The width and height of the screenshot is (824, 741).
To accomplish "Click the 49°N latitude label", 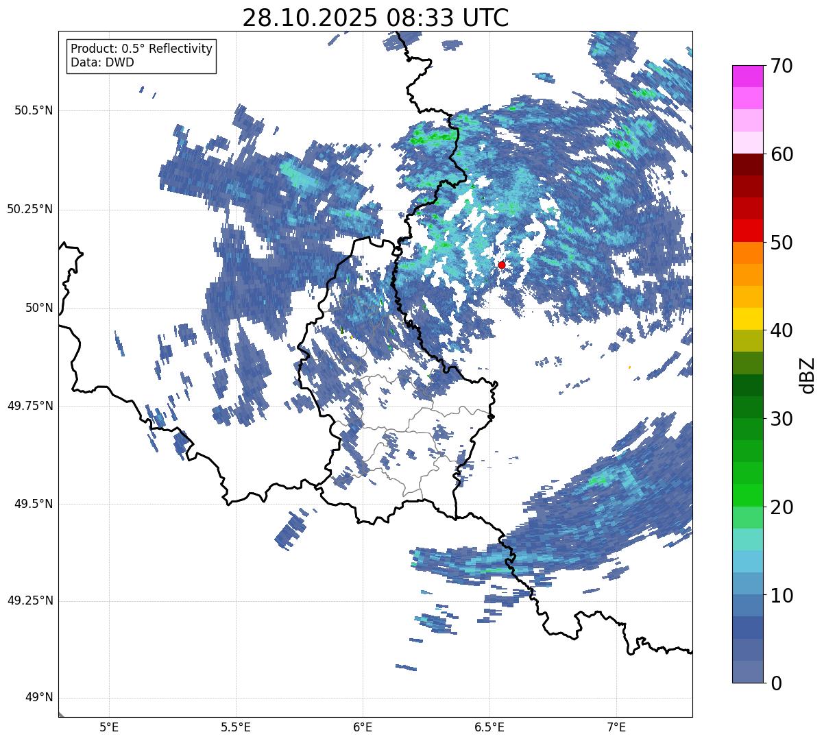I will click(x=39, y=698).
